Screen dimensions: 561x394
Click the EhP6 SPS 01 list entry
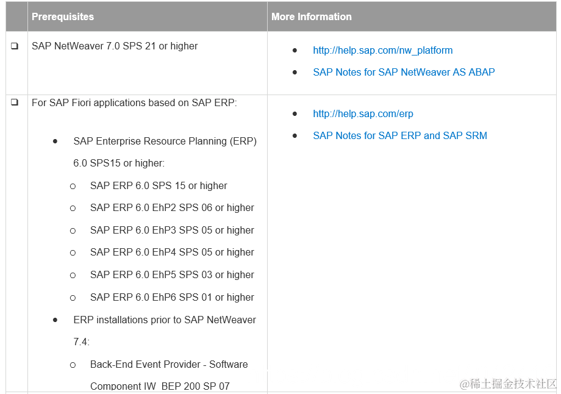tap(172, 298)
